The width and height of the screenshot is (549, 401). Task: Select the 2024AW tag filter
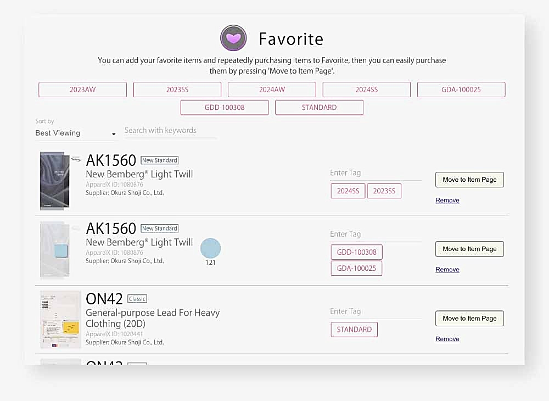click(272, 90)
